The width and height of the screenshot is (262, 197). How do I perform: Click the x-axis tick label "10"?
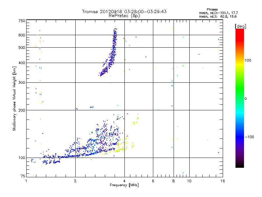[x=189, y=181]
